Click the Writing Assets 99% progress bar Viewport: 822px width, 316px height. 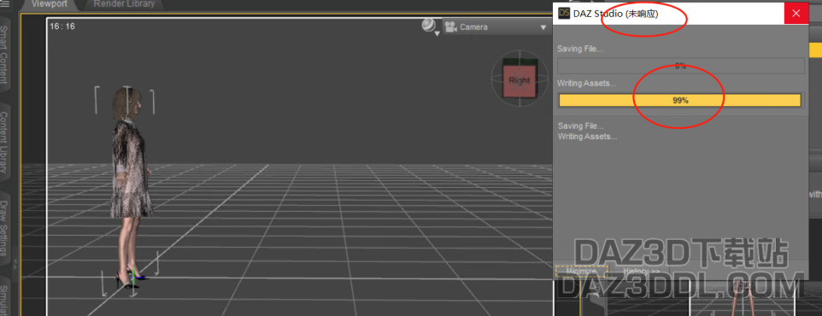680,100
